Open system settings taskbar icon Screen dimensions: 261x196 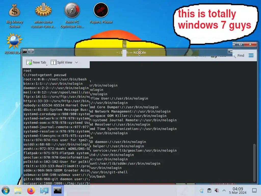[x=44, y=190]
